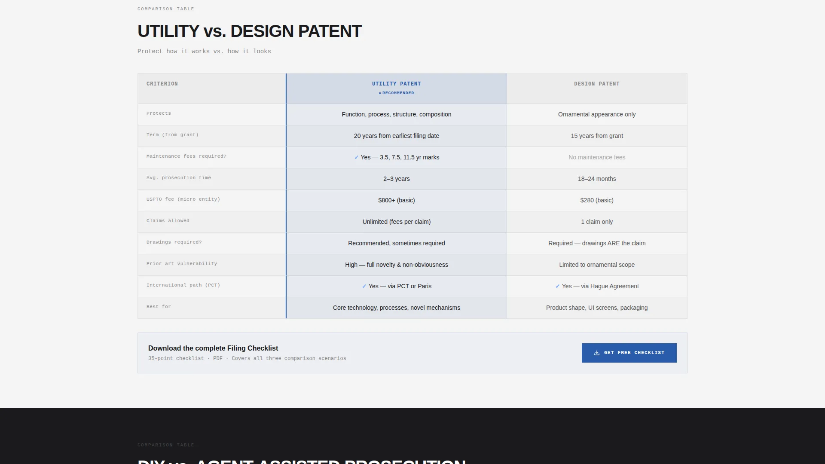Click 'Protect how it works vs. how it looks' subtitle
This screenshot has height=464, width=825.
point(204,51)
